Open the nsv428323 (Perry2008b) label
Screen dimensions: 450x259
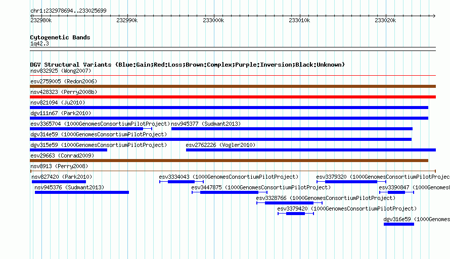64,92
